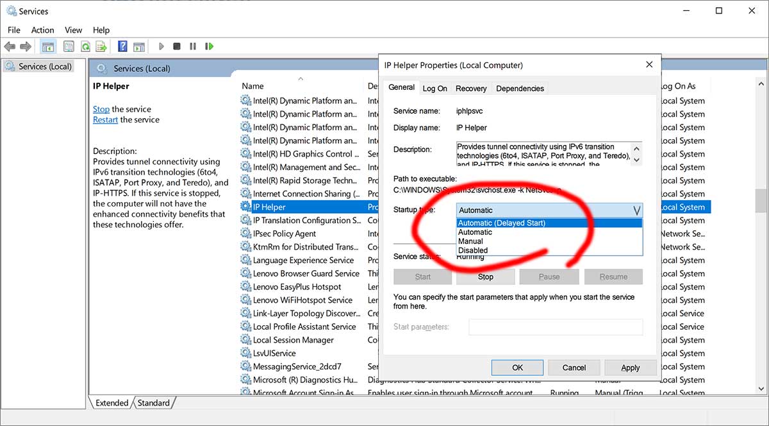Click the Export List toolbar icon

[101, 46]
